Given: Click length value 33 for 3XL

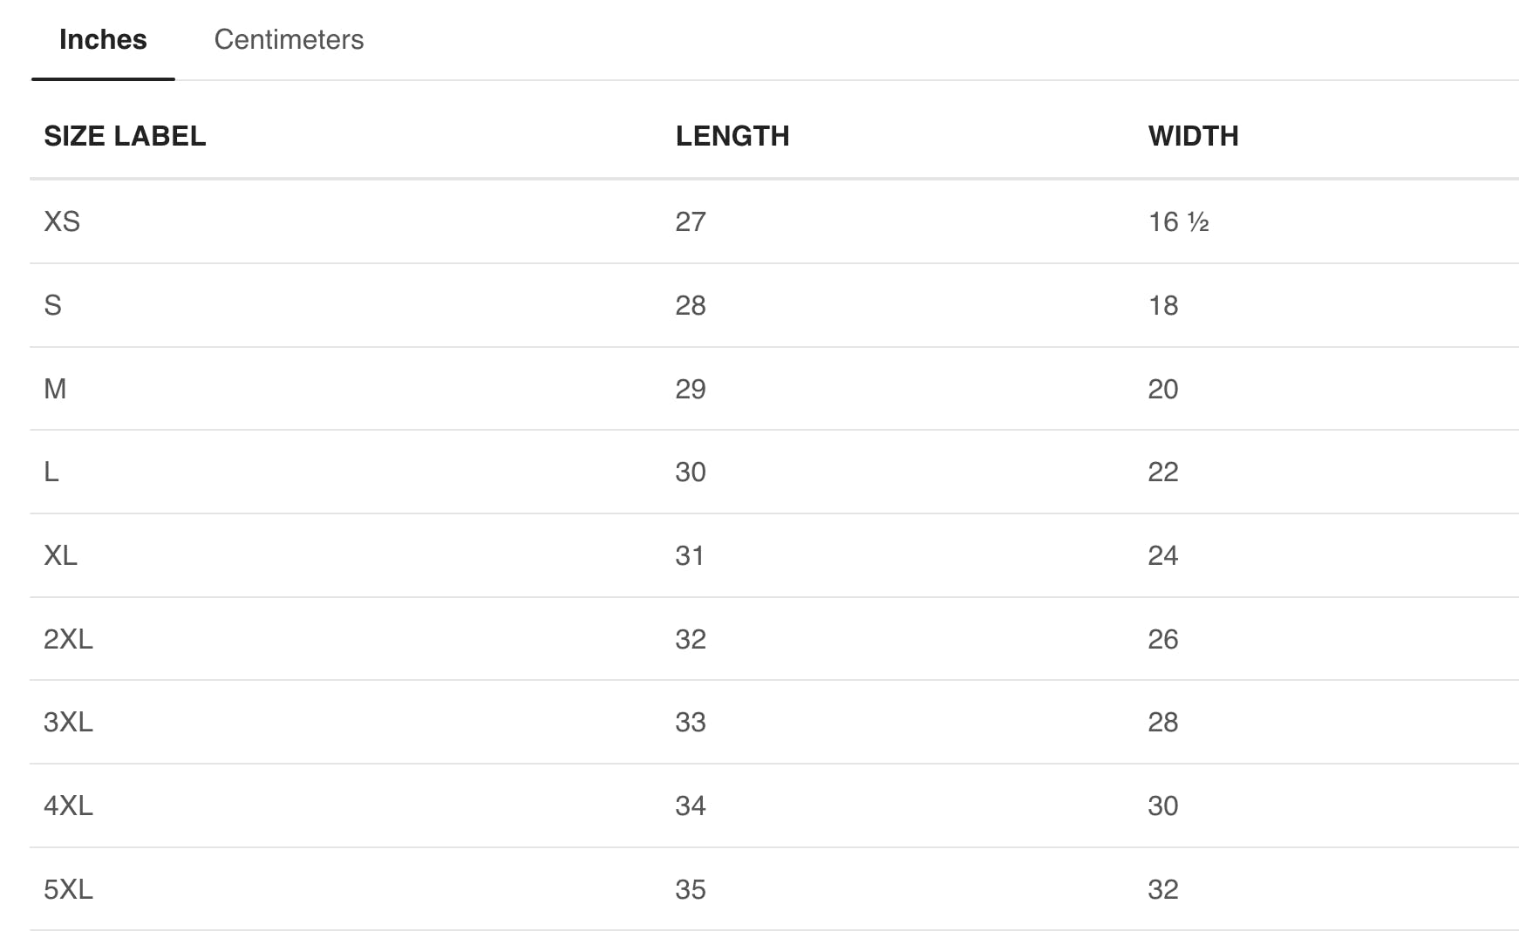Looking at the screenshot, I should coord(690,722).
